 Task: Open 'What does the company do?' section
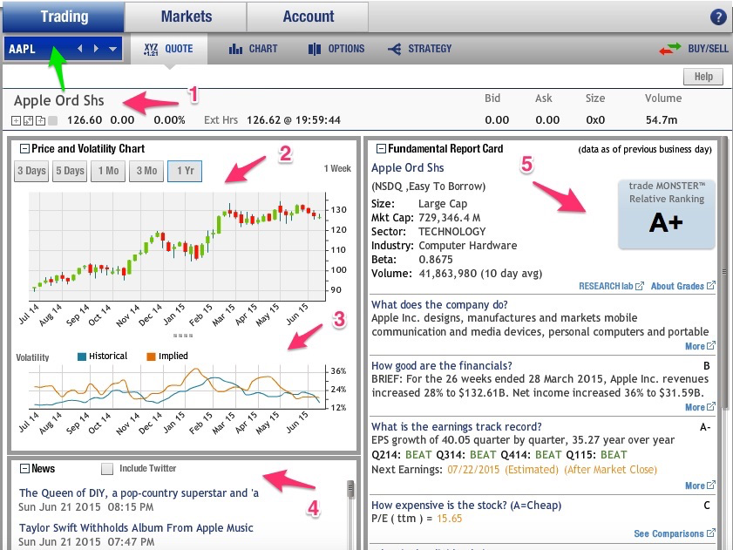[439, 305]
